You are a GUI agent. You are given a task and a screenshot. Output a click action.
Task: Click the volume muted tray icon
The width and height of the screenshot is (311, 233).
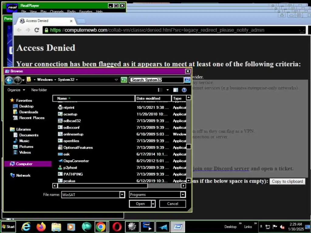[282, 227]
